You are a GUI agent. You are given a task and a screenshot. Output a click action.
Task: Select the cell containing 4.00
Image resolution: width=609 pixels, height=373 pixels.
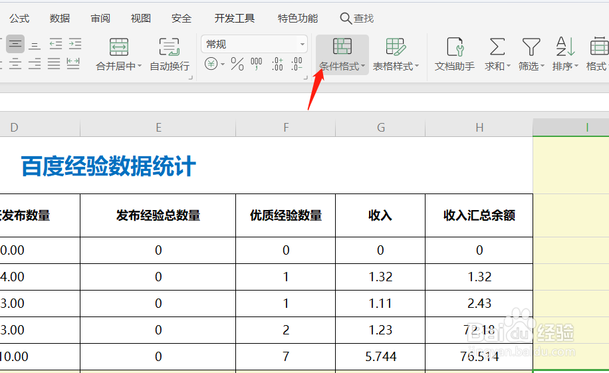pos(40,277)
